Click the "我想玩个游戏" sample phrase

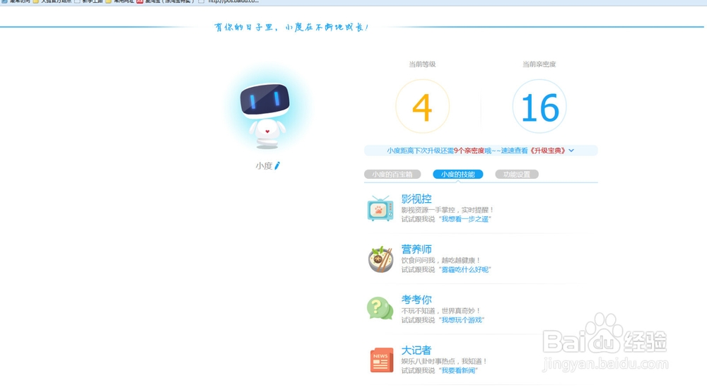[462, 320]
